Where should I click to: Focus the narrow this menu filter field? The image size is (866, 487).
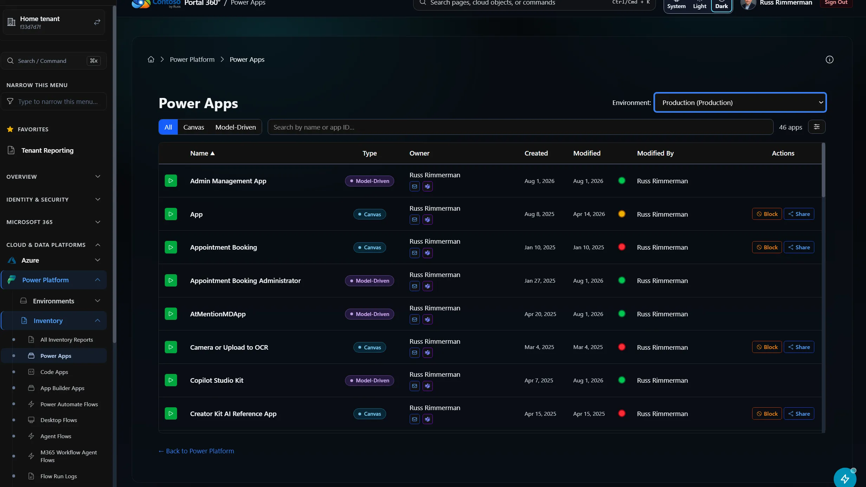click(x=54, y=101)
